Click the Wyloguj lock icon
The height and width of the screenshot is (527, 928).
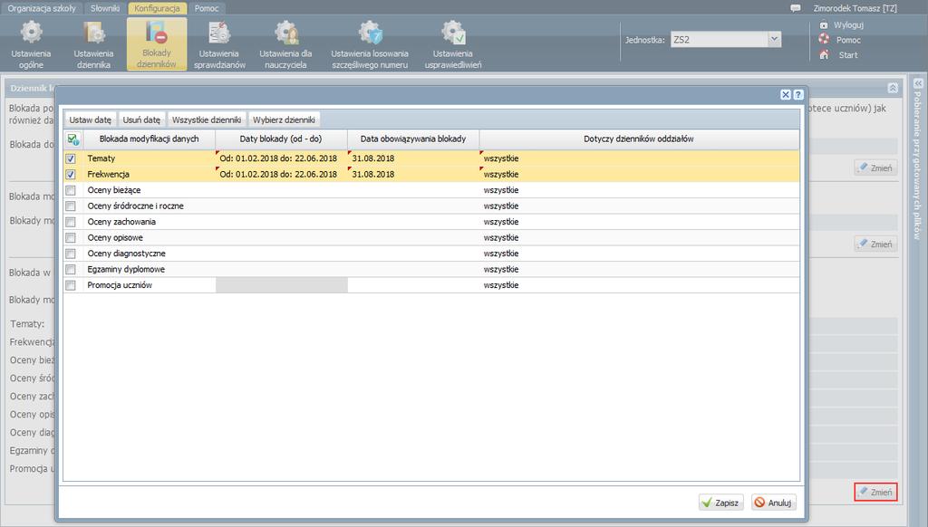(x=824, y=24)
